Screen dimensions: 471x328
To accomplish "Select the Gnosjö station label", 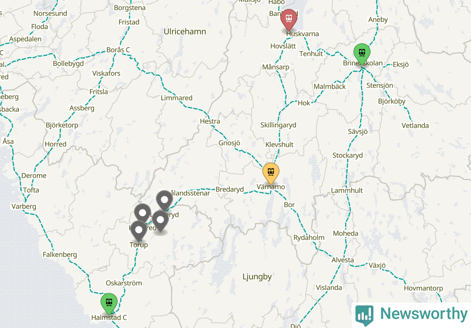I will (x=229, y=143).
